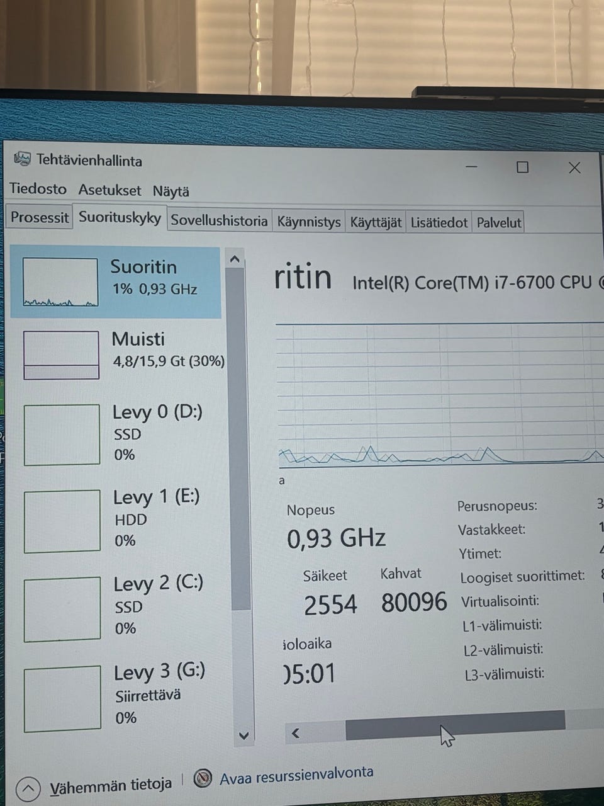Click the sidebar scroll up arrow
The width and height of the screenshot is (604, 806).
coord(235,259)
